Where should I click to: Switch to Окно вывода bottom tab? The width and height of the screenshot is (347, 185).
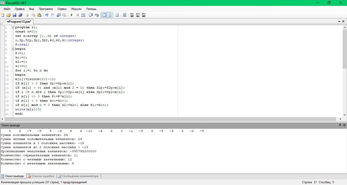pyautogui.click(x=12, y=176)
